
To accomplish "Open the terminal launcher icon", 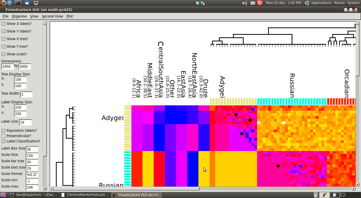I will pos(18,3).
